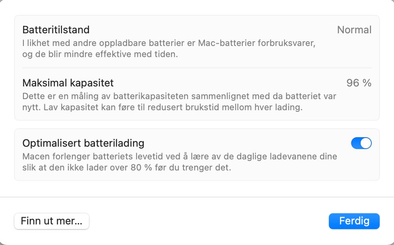Click the Ferdig button

click(x=354, y=221)
